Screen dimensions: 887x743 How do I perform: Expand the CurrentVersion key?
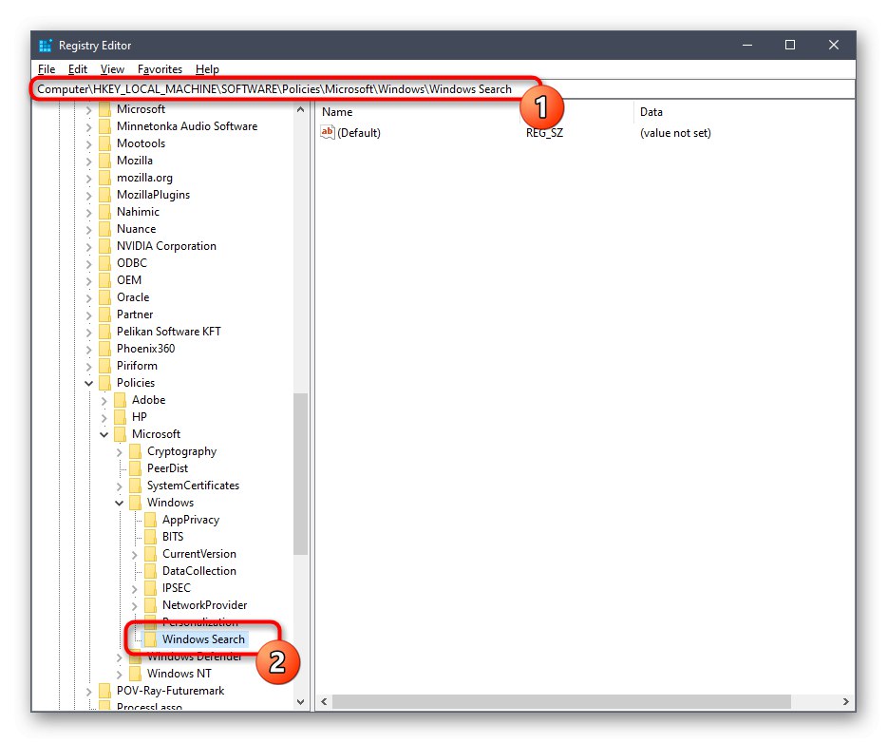(x=135, y=555)
